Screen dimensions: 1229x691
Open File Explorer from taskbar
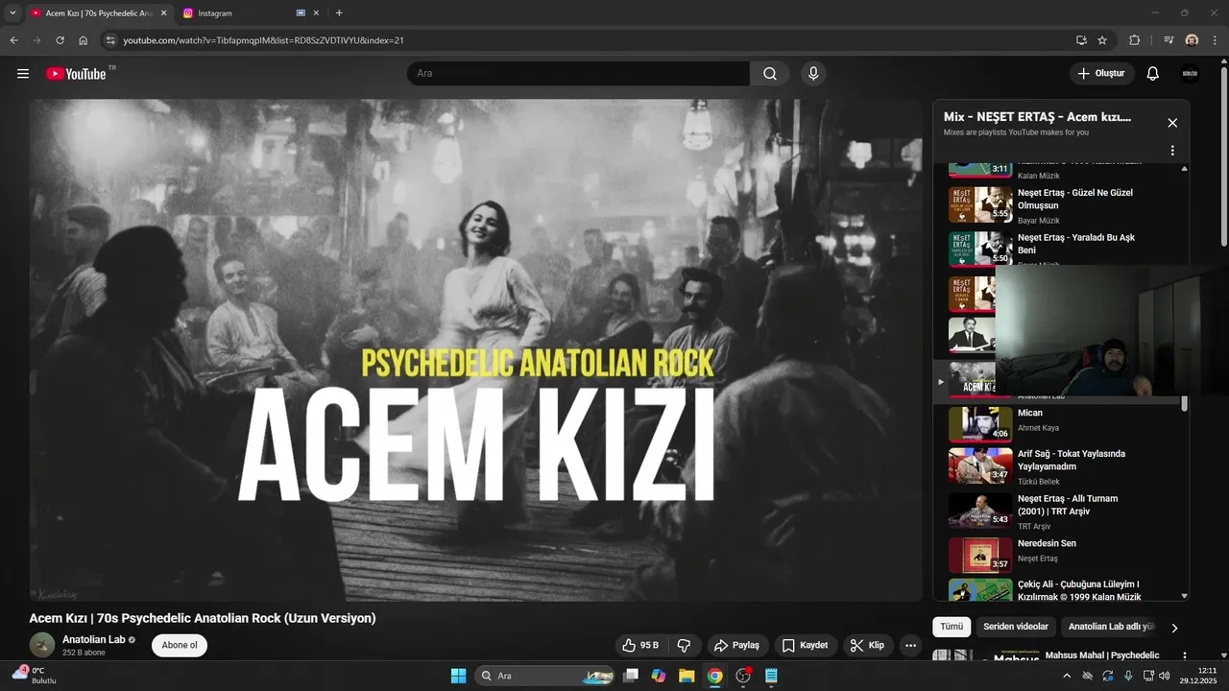(x=687, y=676)
